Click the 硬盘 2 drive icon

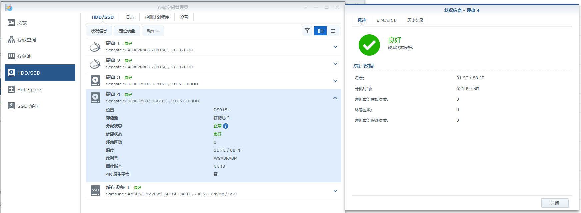tap(95, 64)
